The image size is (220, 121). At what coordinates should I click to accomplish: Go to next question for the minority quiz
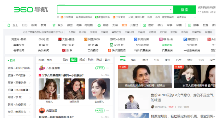(105, 75)
